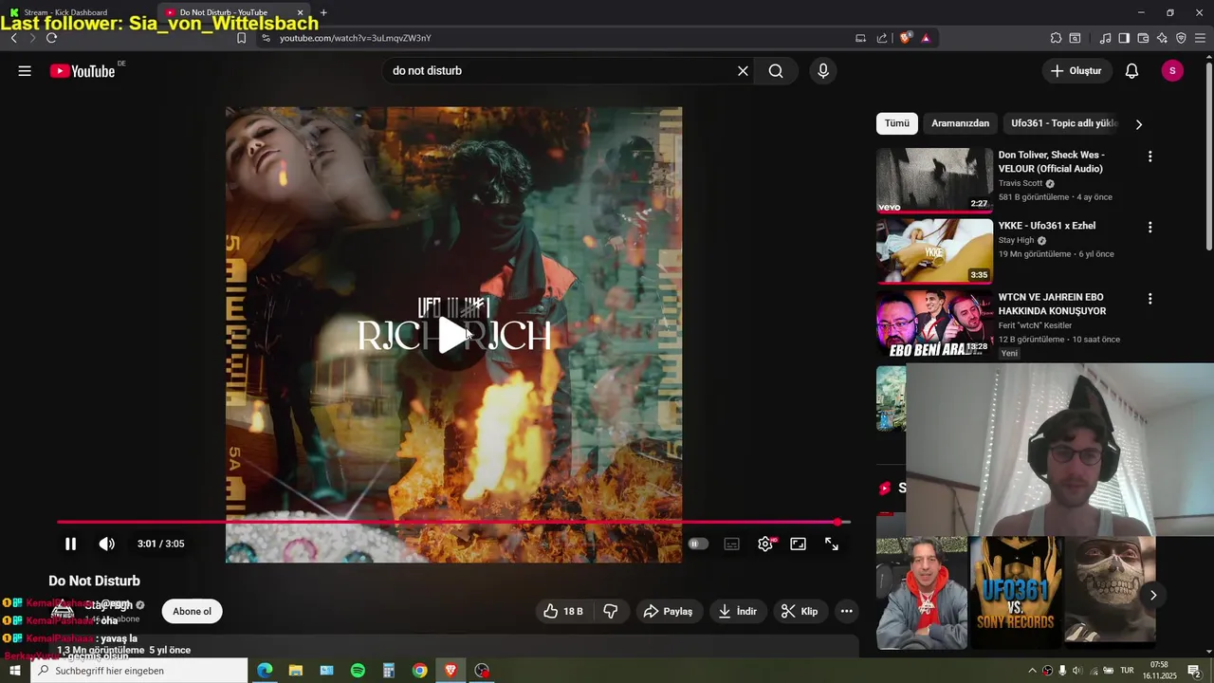Open options for VELOUR video

coord(1150,157)
